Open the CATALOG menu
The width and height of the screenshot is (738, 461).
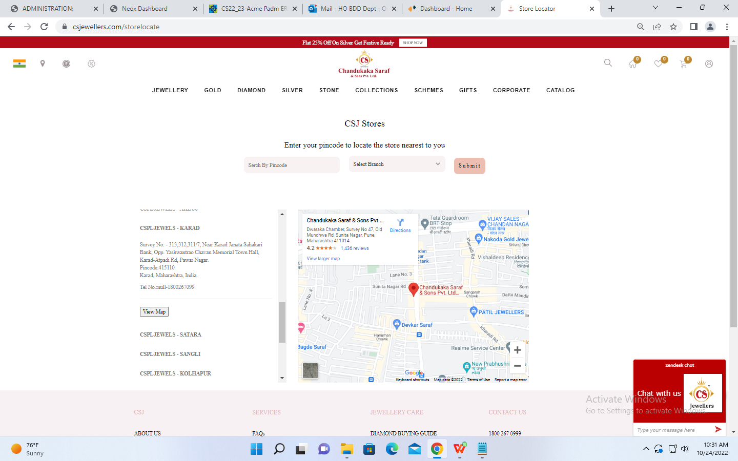tap(560, 90)
